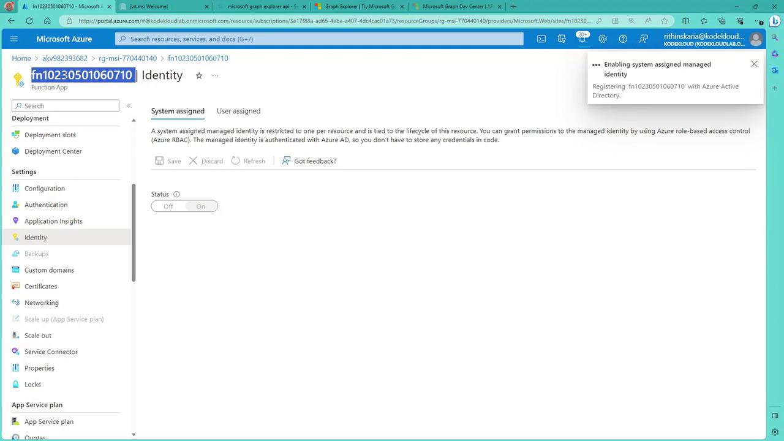
Task: Favorite this resource with the star icon
Action: pos(198,75)
